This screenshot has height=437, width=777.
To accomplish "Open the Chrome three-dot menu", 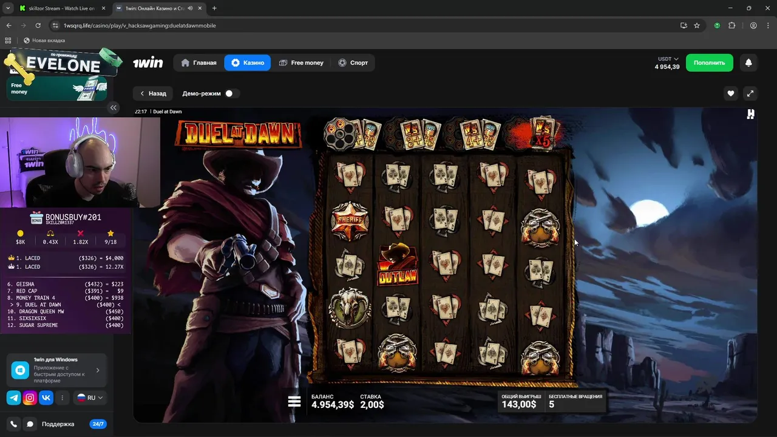I will tap(768, 25).
